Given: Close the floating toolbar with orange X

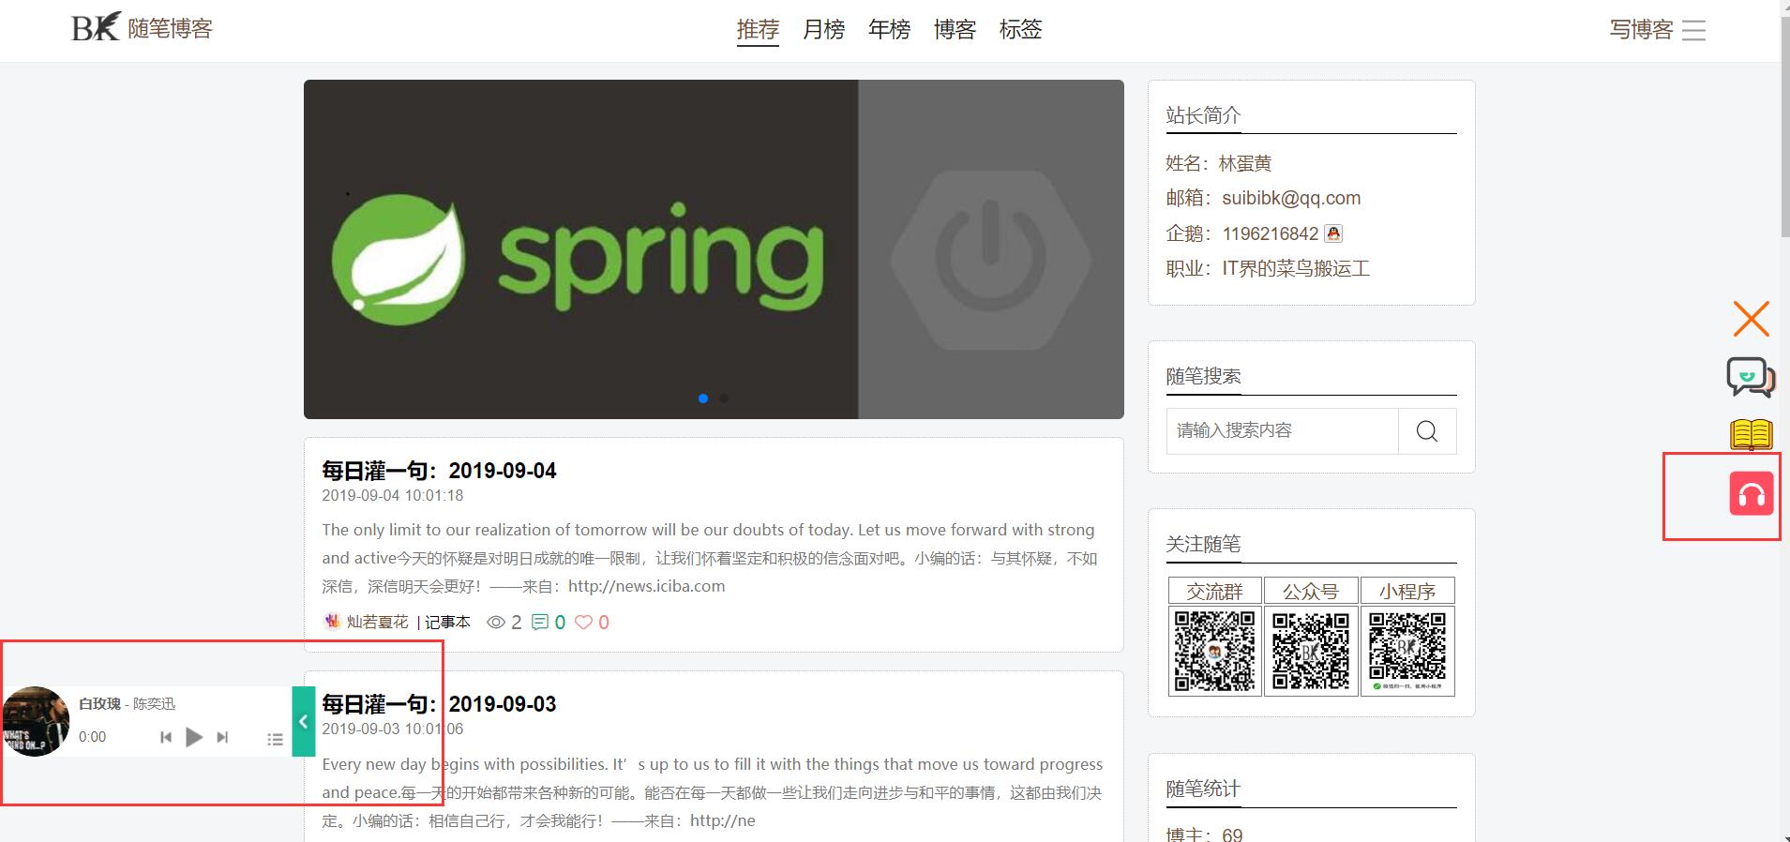Looking at the screenshot, I should pyautogui.click(x=1751, y=319).
